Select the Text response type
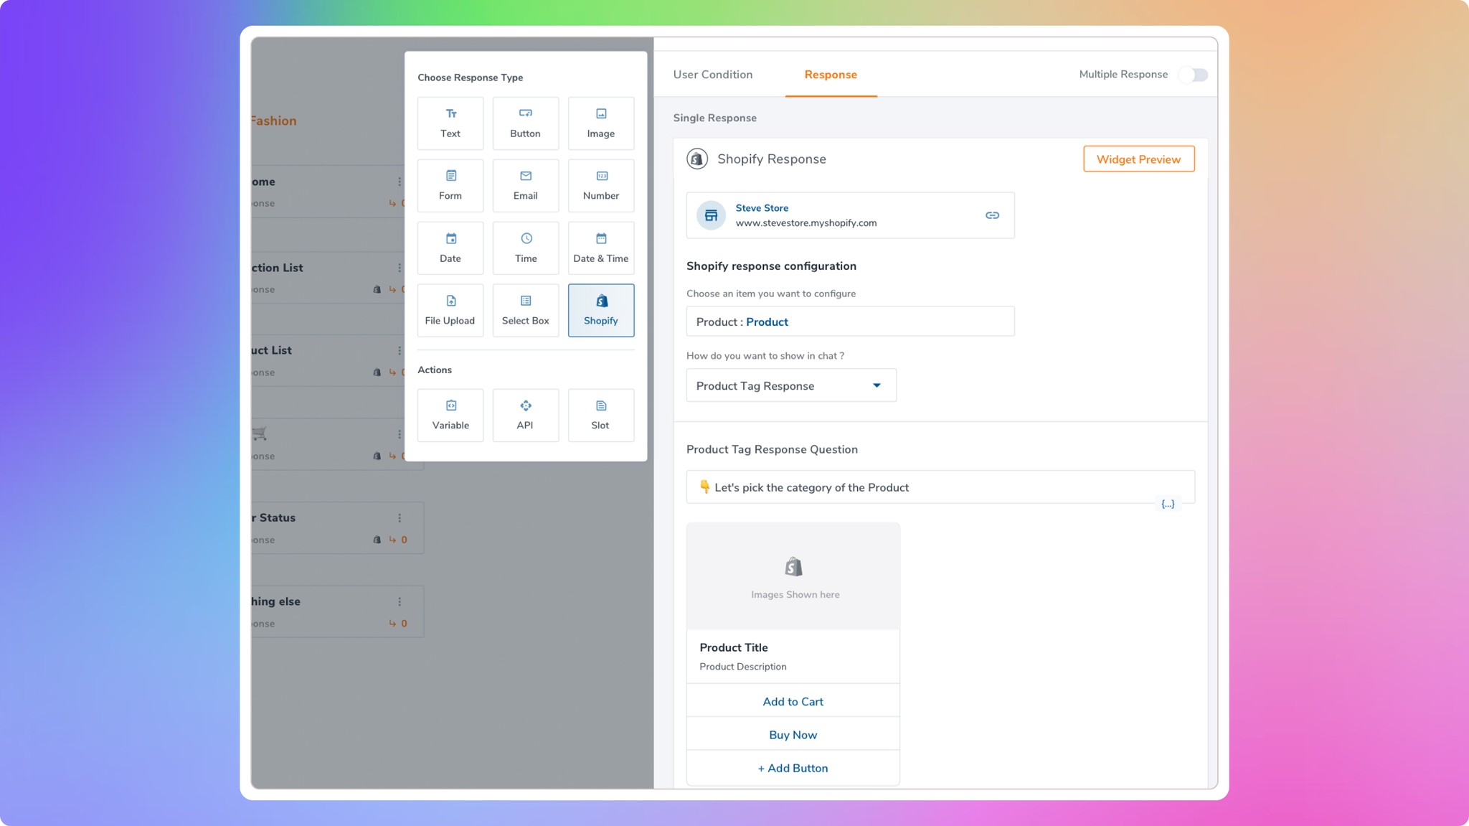The image size is (1469, 826). point(450,123)
